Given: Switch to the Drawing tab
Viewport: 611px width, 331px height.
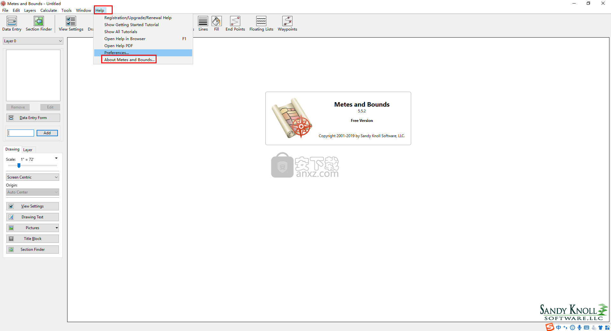Looking at the screenshot, I should (12, 149).
